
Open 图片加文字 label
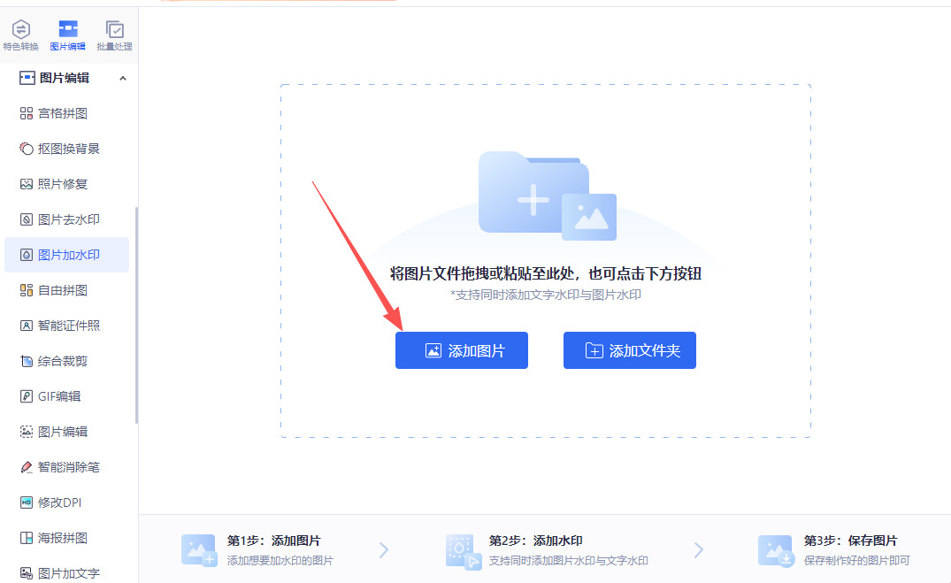(68, 573)
